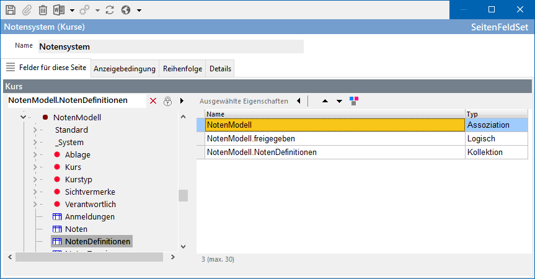Move selected property down

coord(339,100)
